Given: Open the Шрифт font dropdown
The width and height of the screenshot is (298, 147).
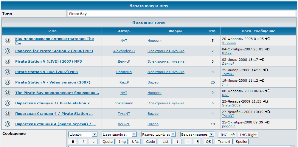Looking at the screenshot, I should click(83, 134).
